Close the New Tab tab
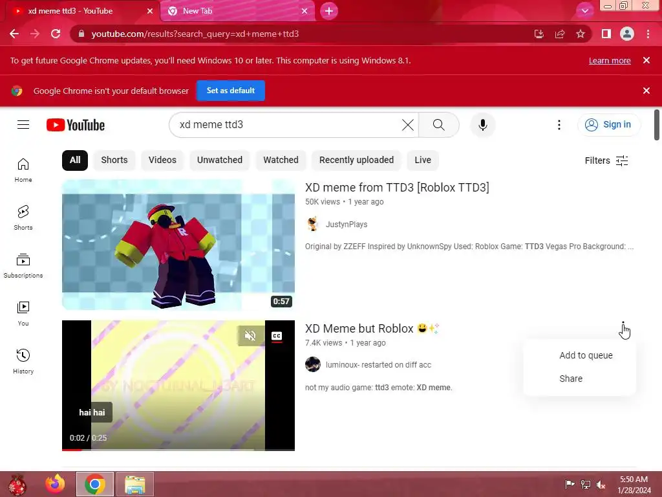The width and height of the screenshot is (662, 497). click(304, 11)
